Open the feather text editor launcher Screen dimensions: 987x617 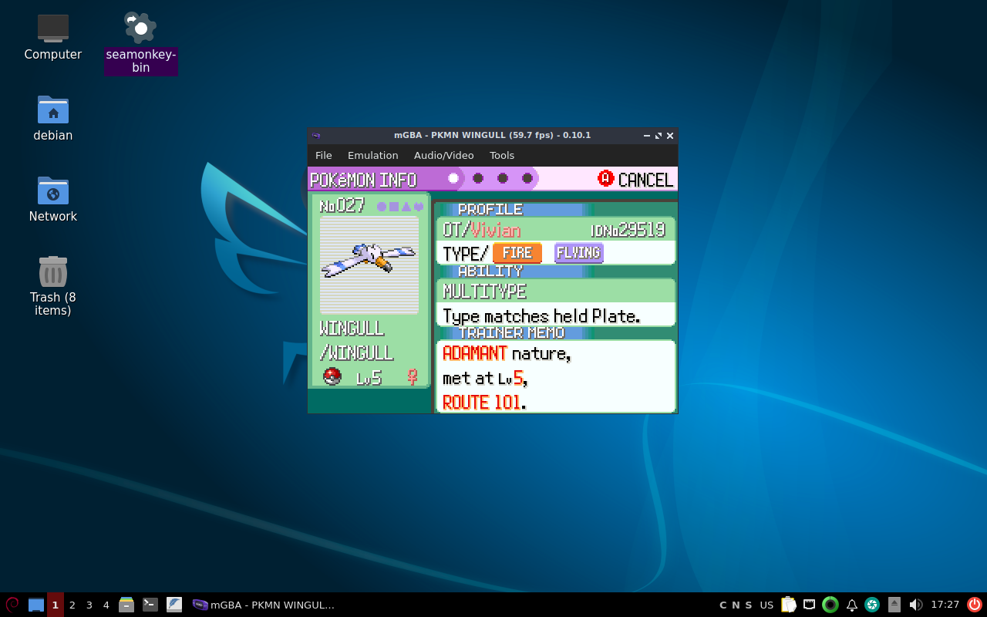pos(174,605)
